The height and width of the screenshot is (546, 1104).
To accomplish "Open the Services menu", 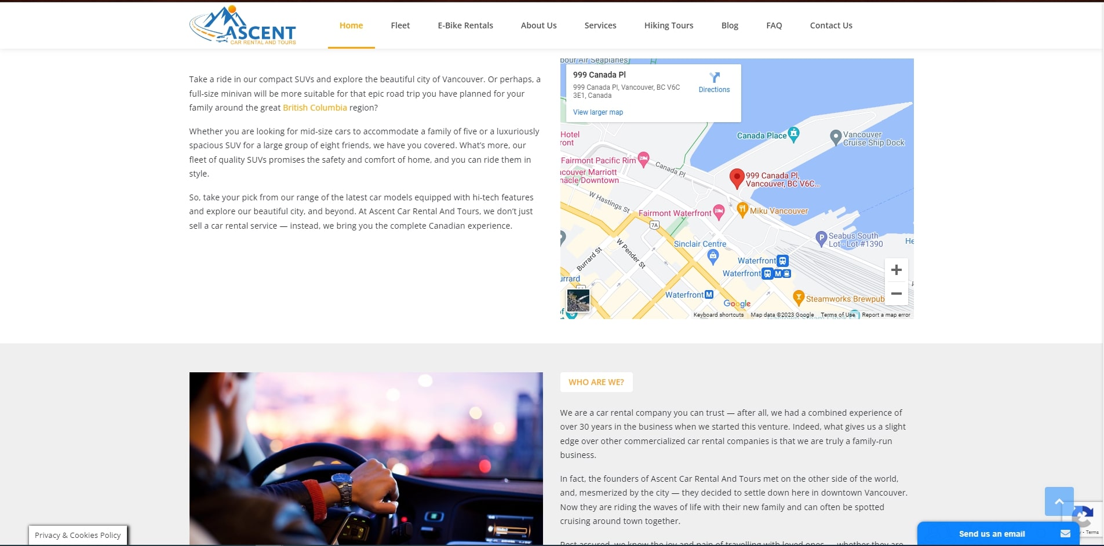I will pos(600,25).
